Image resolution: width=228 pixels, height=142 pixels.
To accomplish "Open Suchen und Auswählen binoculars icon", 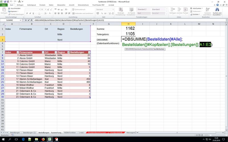I will point(217,10).
